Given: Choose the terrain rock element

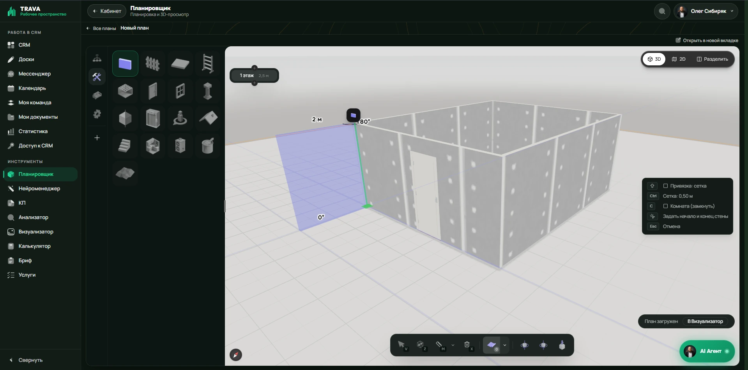Looking at the screenshot, I should (x=125, y=173).
